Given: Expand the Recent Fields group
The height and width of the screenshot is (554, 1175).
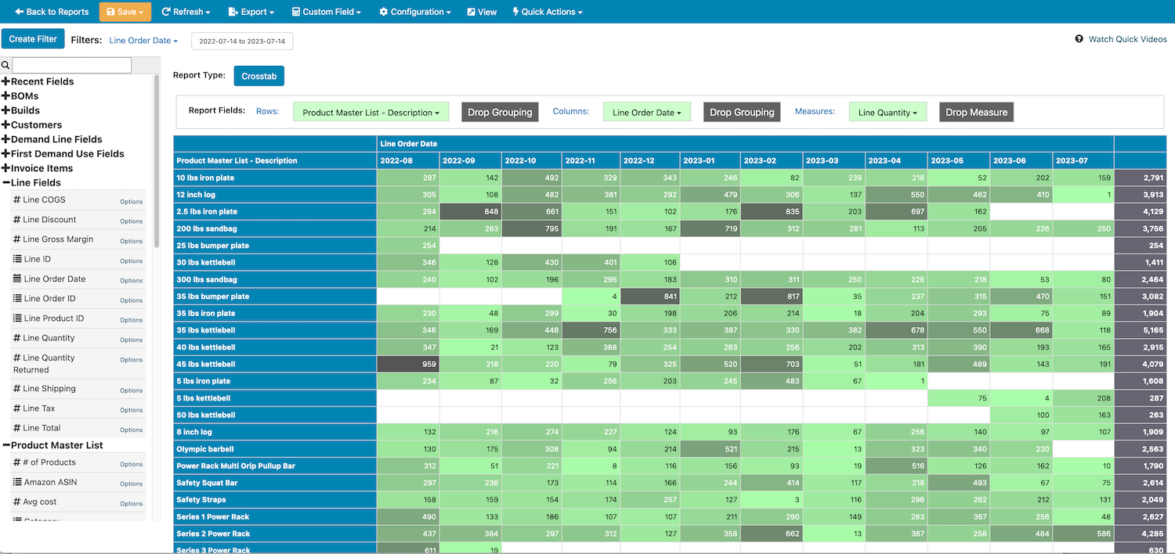Looking at the screenshot, I should pyautogui.click(x=5, y=81).
